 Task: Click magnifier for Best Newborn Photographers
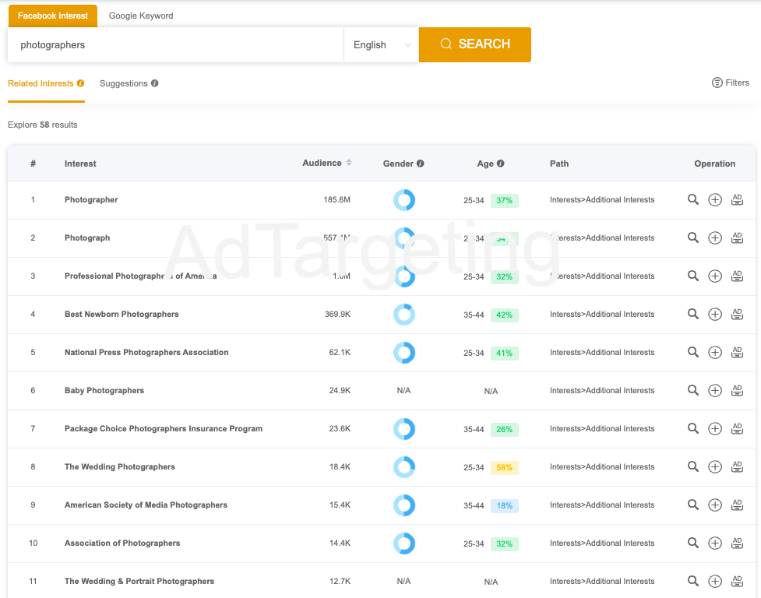click(x=693, y=314)
